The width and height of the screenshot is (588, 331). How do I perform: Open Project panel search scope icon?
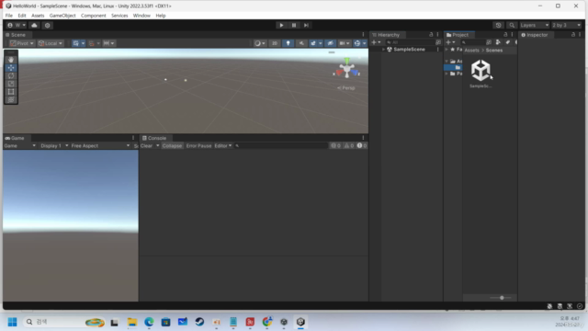(489, 42)
